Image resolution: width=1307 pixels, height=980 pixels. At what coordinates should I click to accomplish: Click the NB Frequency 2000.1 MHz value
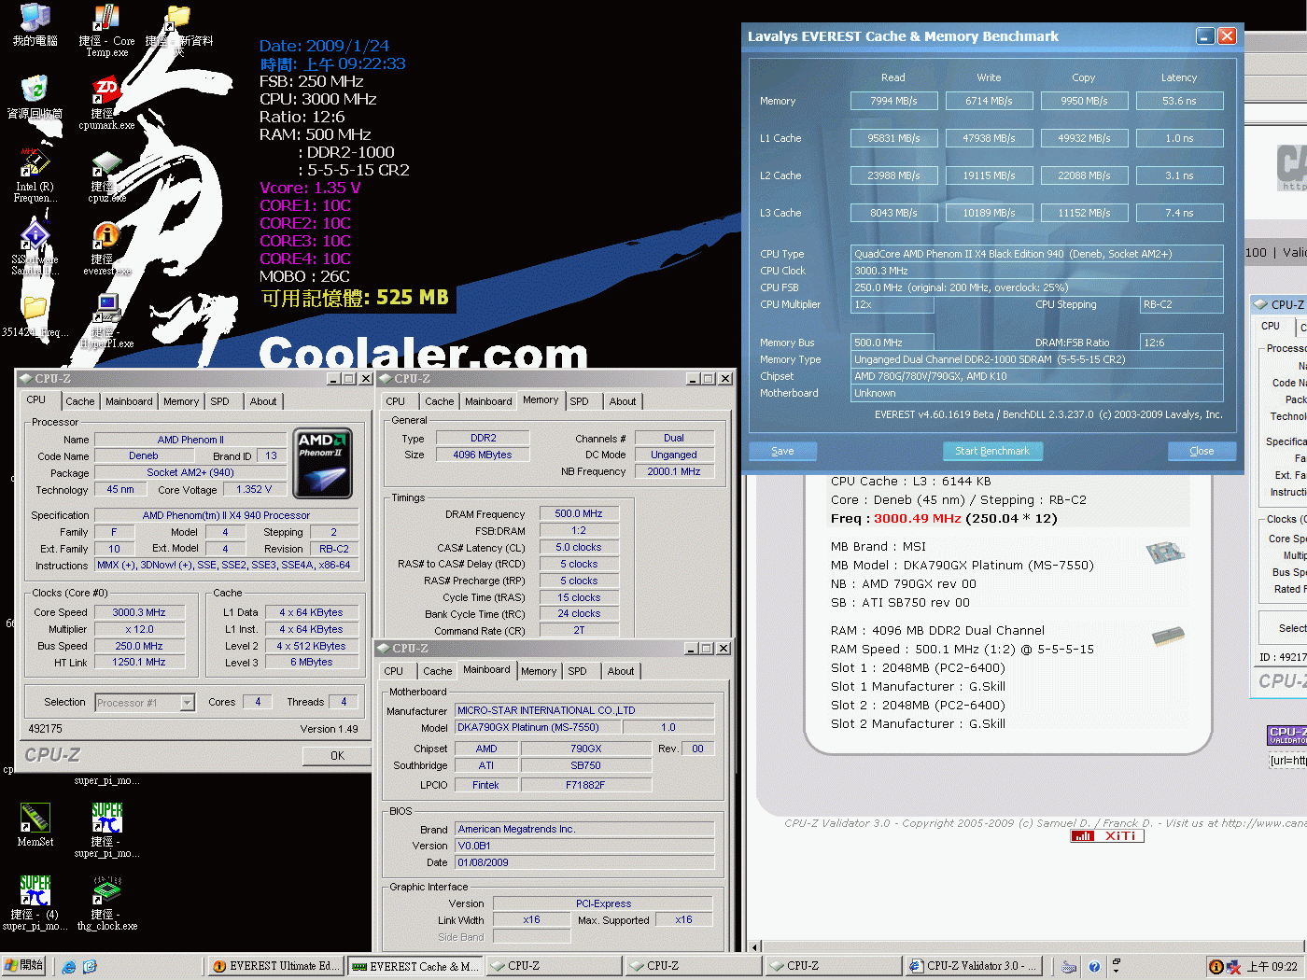click(674, 471)
